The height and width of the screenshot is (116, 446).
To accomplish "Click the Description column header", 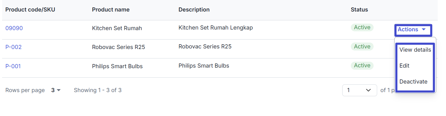I will 194,9.
